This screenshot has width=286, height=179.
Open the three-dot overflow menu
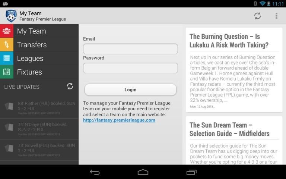click(276, 16)
